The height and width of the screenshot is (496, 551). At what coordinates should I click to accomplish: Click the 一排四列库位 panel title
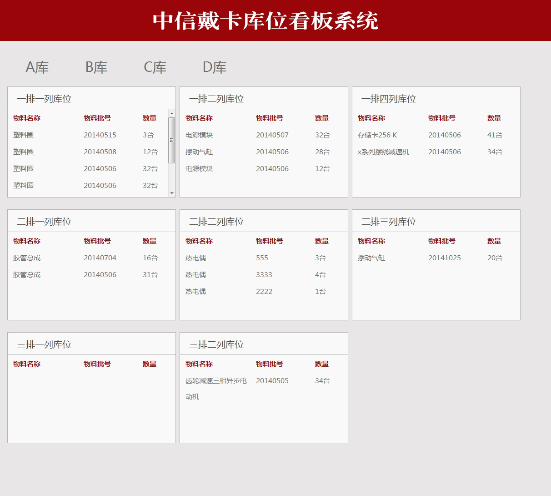(389, 99)
